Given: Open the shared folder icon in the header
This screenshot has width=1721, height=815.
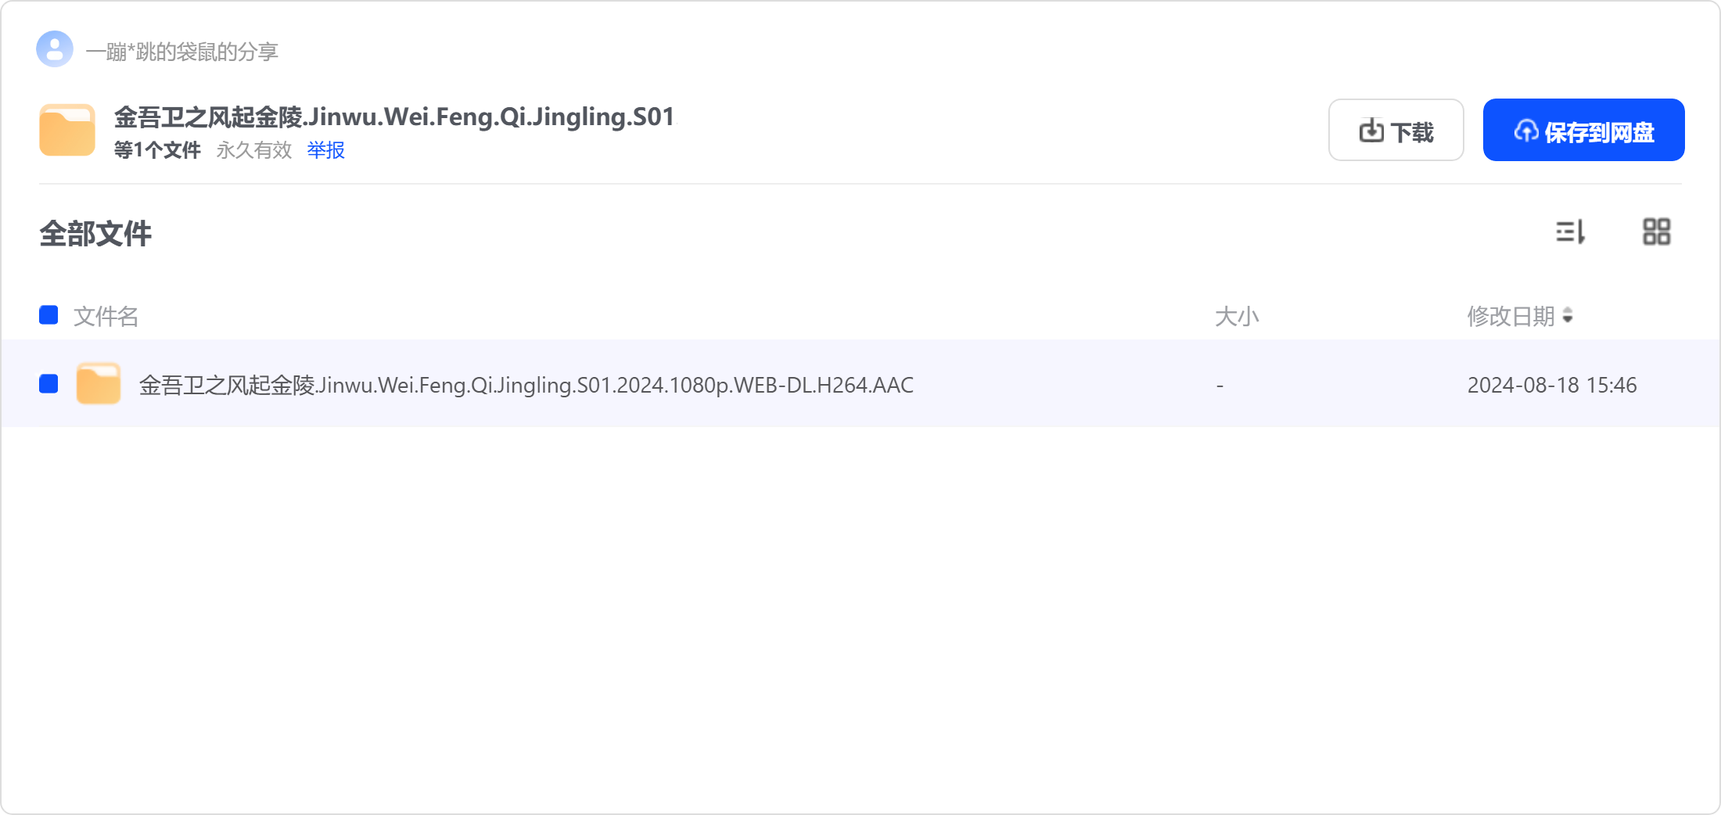Looking at the screenshot, I should [x=67, y=130].
